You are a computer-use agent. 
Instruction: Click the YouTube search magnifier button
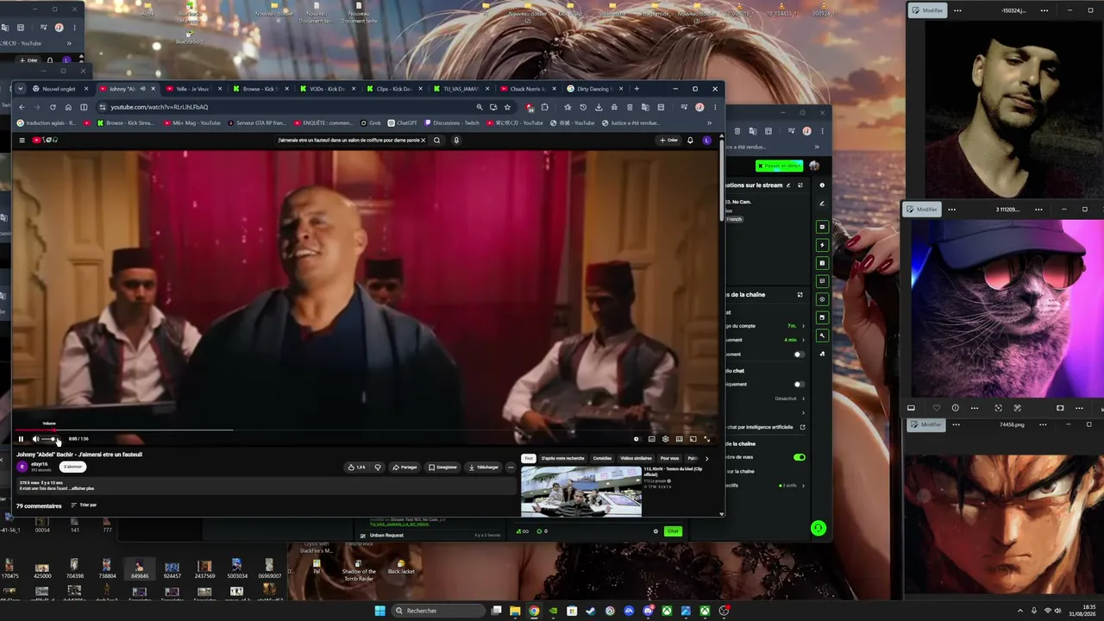[437, 141]
